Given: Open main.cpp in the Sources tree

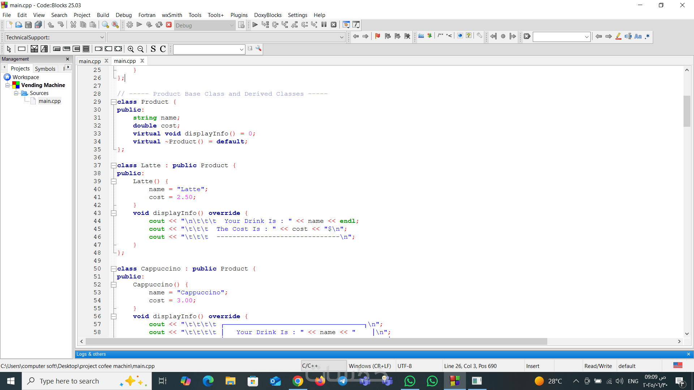Looking at the screenshot, I should (50, 101).
